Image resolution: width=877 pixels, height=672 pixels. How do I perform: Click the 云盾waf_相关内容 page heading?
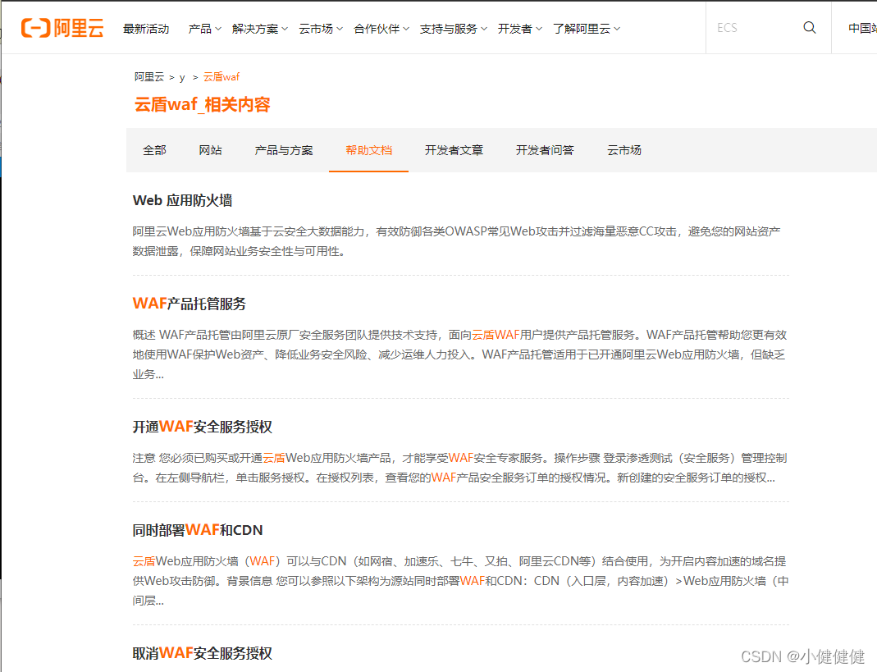coord(202,105)
